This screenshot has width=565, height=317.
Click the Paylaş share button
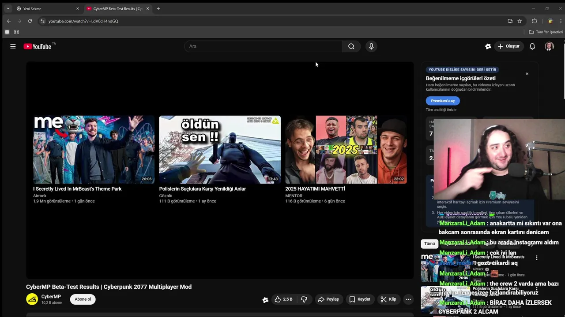pos(328,299)
